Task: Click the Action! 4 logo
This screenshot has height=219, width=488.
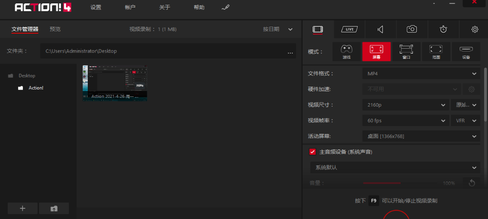Action: pyautogui.click(x=43, y=7)
